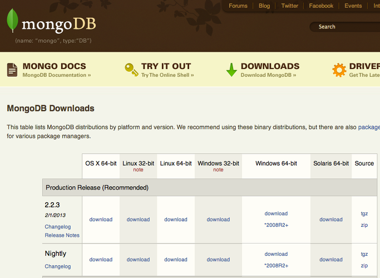The image size is (380, 278).
Task: Open the Facebook link in top navigation
Action: pyautogui.click(x=321, y=6)
